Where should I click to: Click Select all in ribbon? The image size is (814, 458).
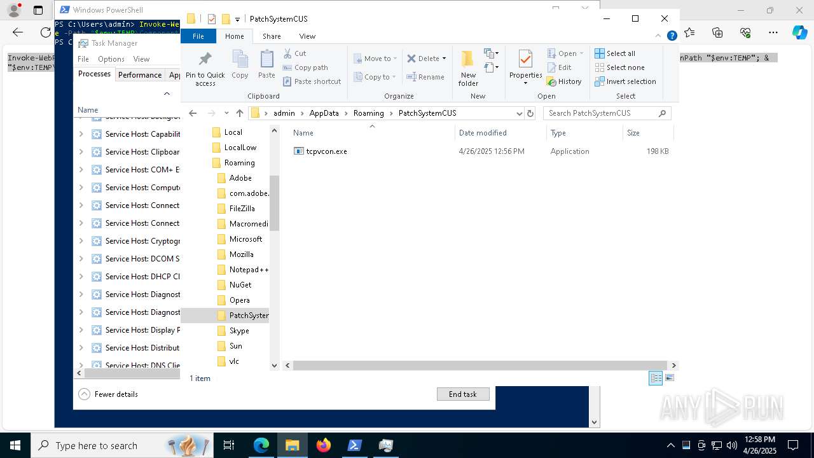point(615,53)
